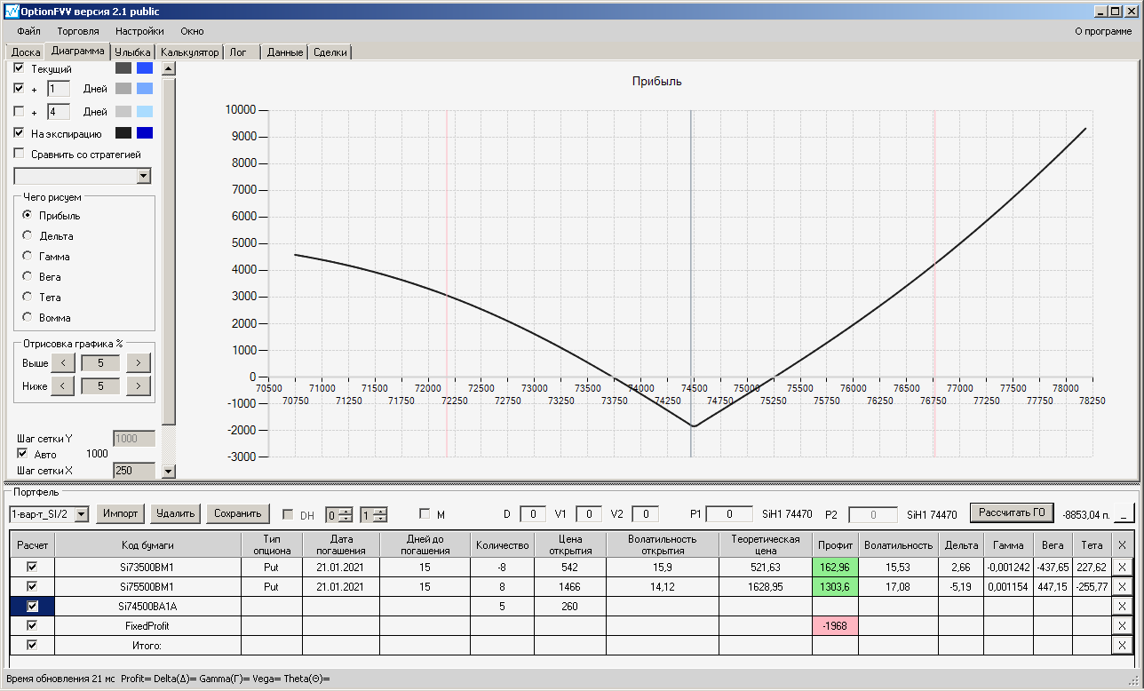The image size is (1144, 691).
Task: Increase the Выше percentage with the right arrow
Action: 139,362
